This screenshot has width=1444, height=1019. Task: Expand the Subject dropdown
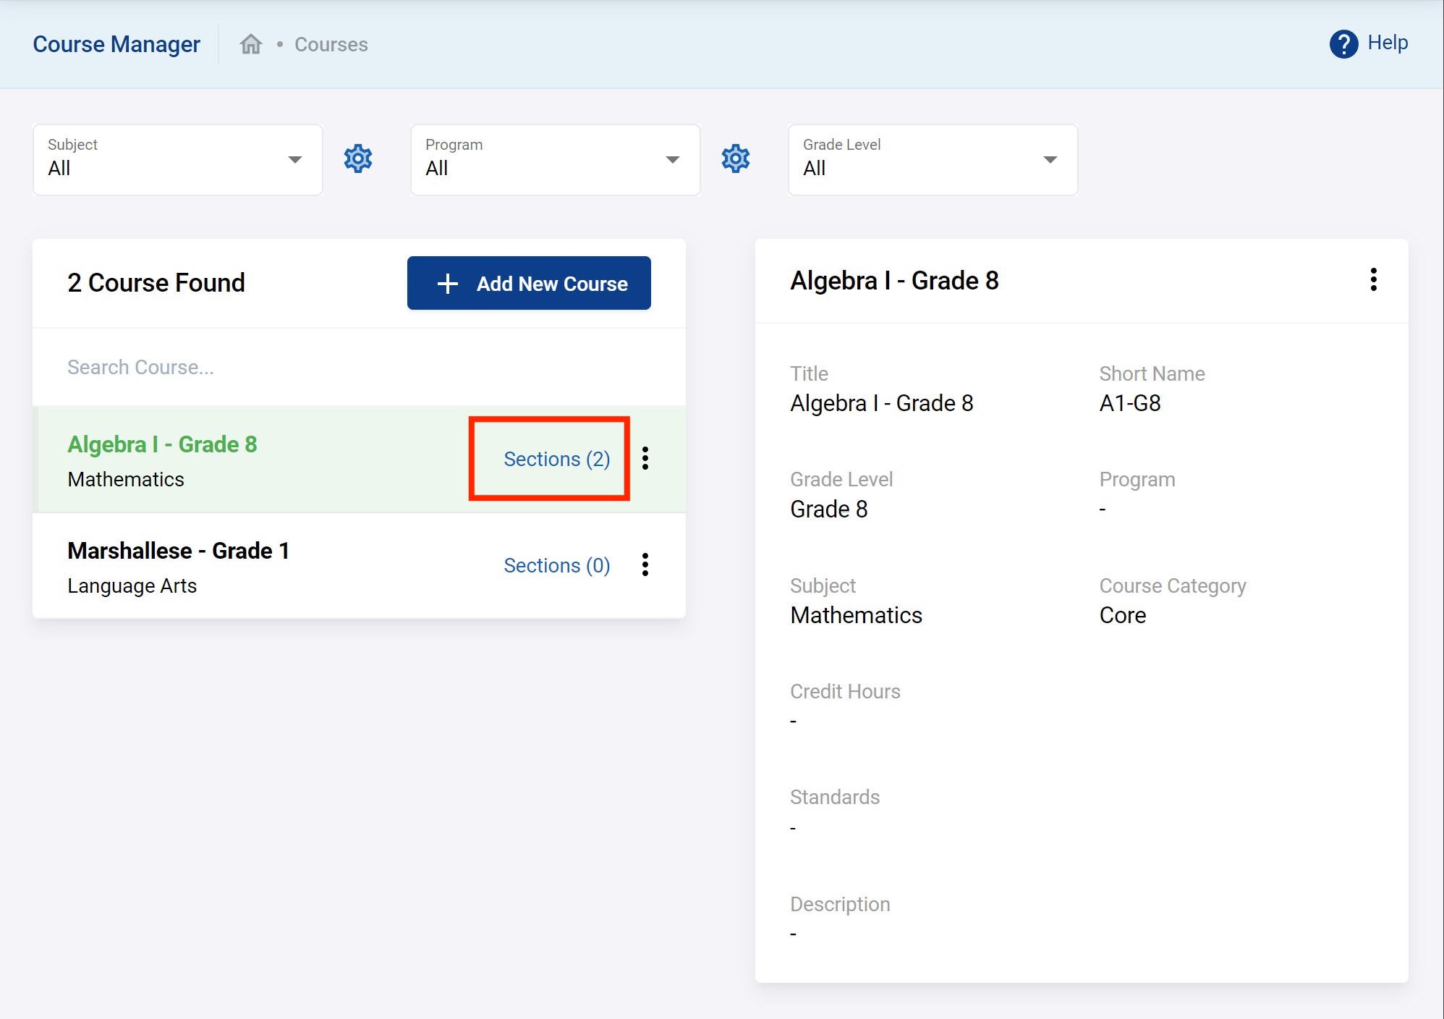pyautogui.click(x=177, y=159)
